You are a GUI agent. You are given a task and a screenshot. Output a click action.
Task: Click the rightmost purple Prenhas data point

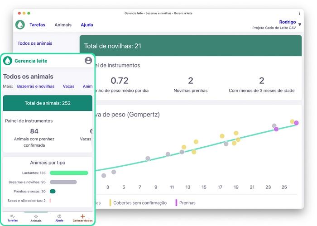click(296, 123)
